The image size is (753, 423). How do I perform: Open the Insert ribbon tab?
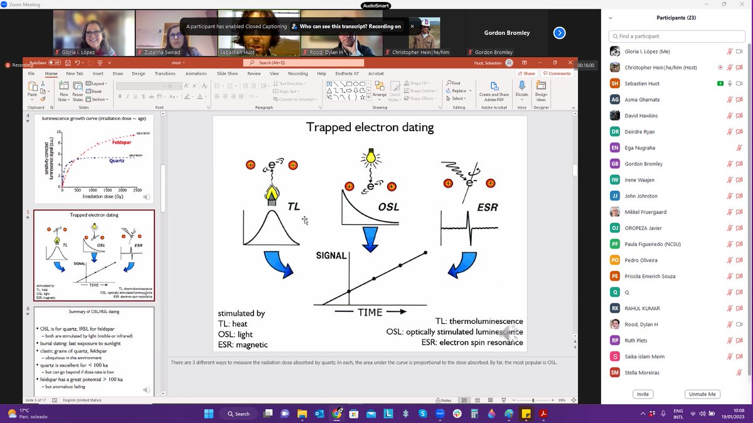[98, 73]
